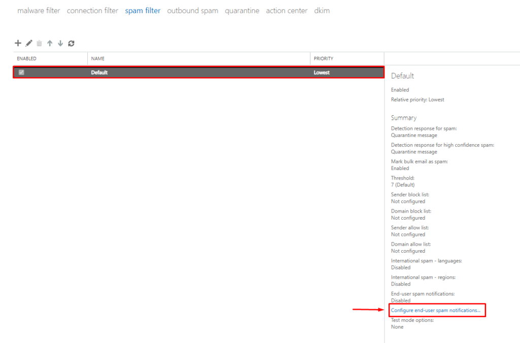520x343 pixels.
Task: Move policy up in priority
Action: (x=50, y=43)
